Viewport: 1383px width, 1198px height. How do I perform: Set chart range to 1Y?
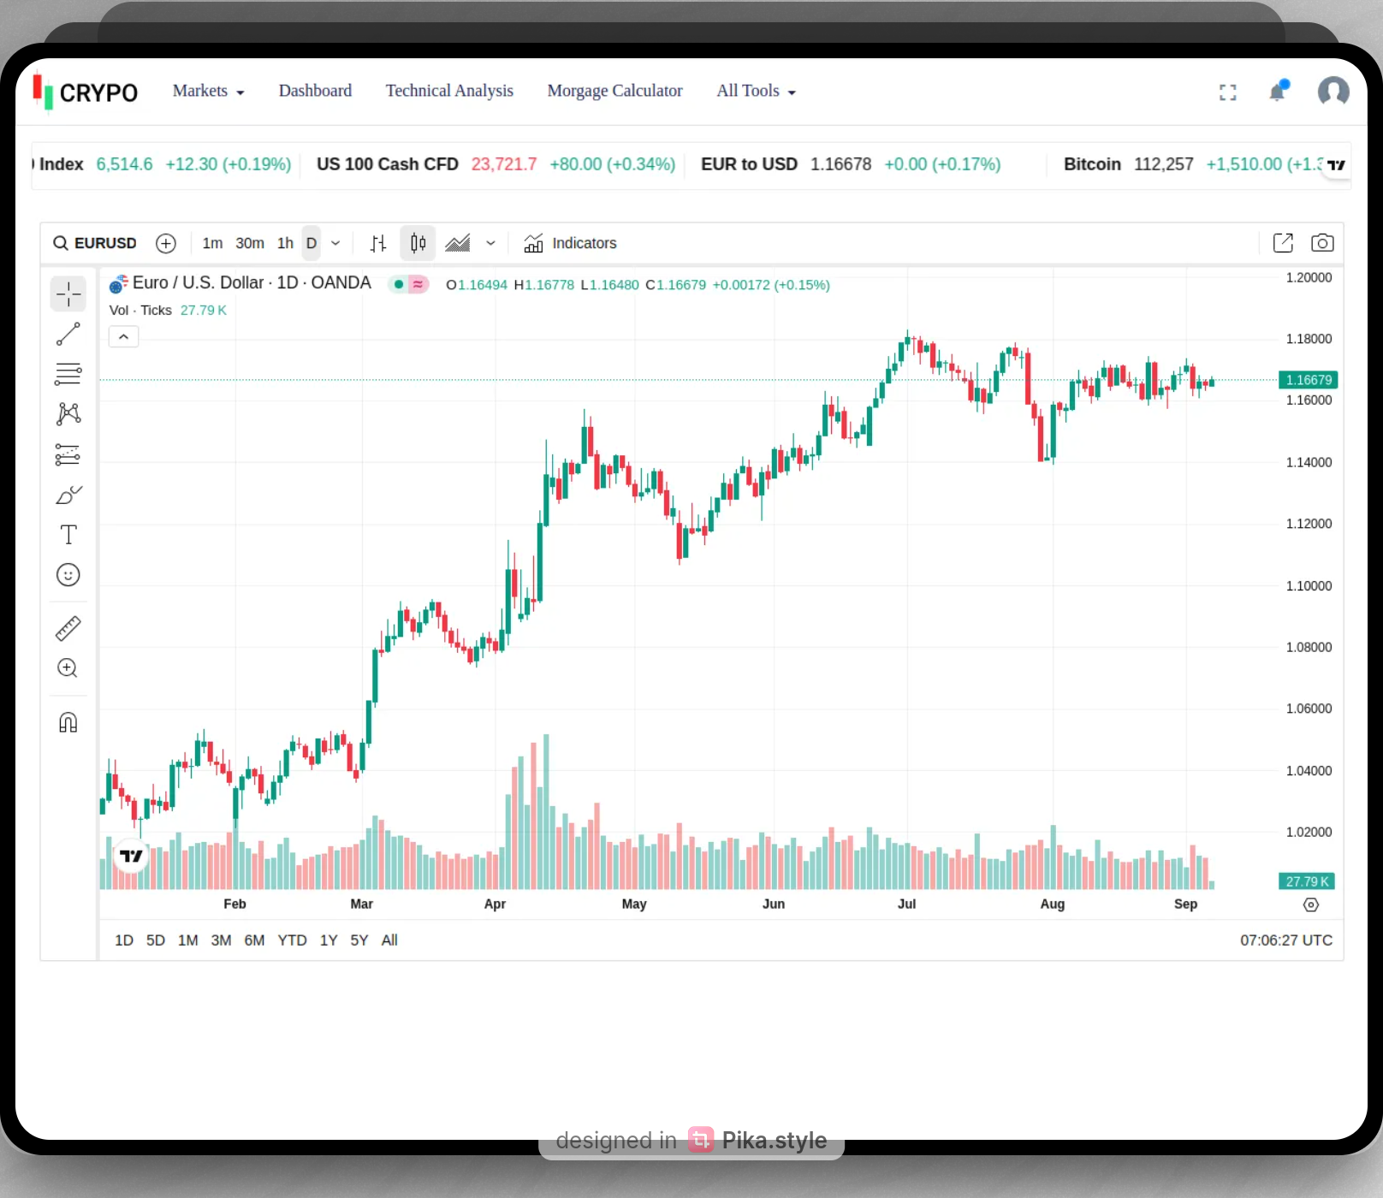pyautogui.click(x=329, y=940)
